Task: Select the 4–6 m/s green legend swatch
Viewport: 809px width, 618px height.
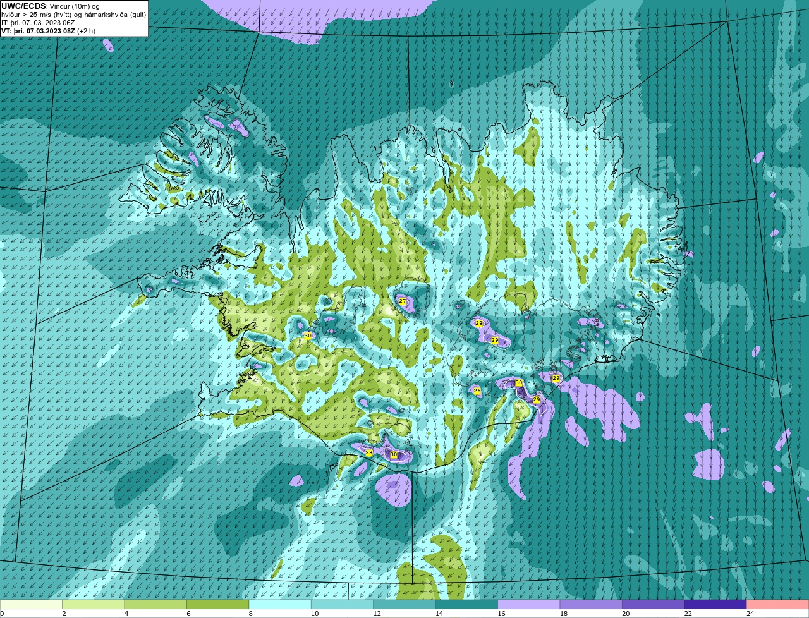Action: 155,605
